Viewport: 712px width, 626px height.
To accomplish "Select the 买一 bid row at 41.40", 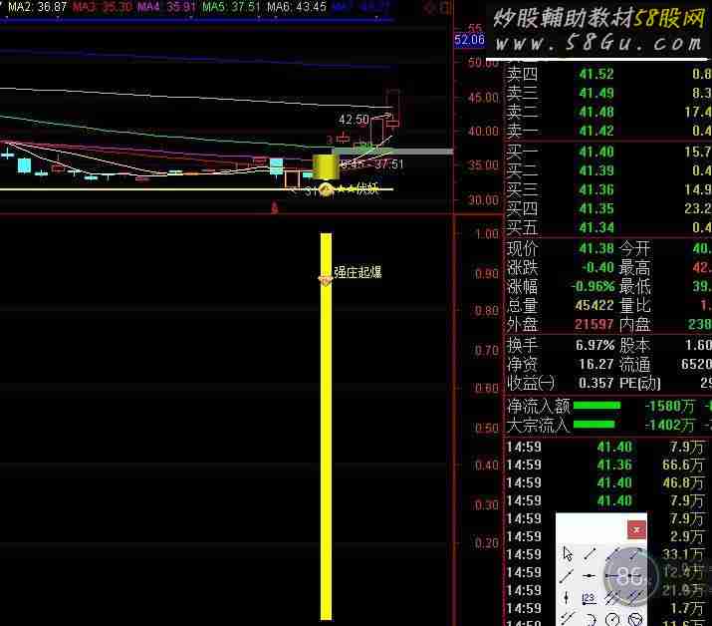I will (x=608, y=152).
